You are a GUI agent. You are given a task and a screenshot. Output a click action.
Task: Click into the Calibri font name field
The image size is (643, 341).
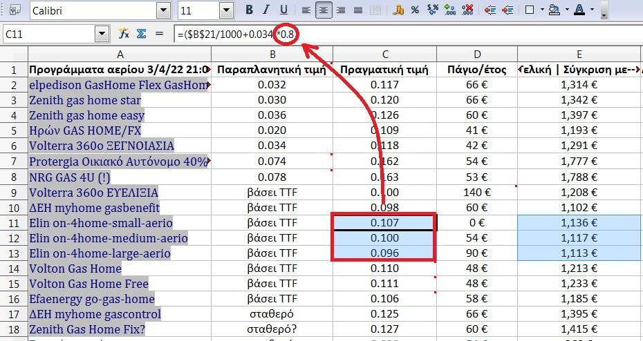tap(93, 10)
